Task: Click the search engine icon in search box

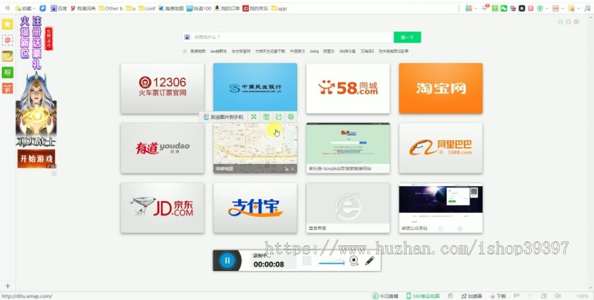Action: click(187, 37)
